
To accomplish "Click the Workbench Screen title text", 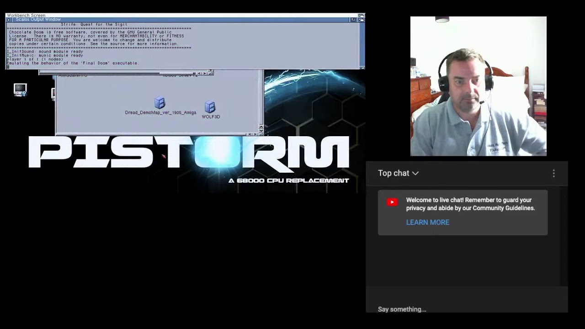I will click(x=26, y=16).
